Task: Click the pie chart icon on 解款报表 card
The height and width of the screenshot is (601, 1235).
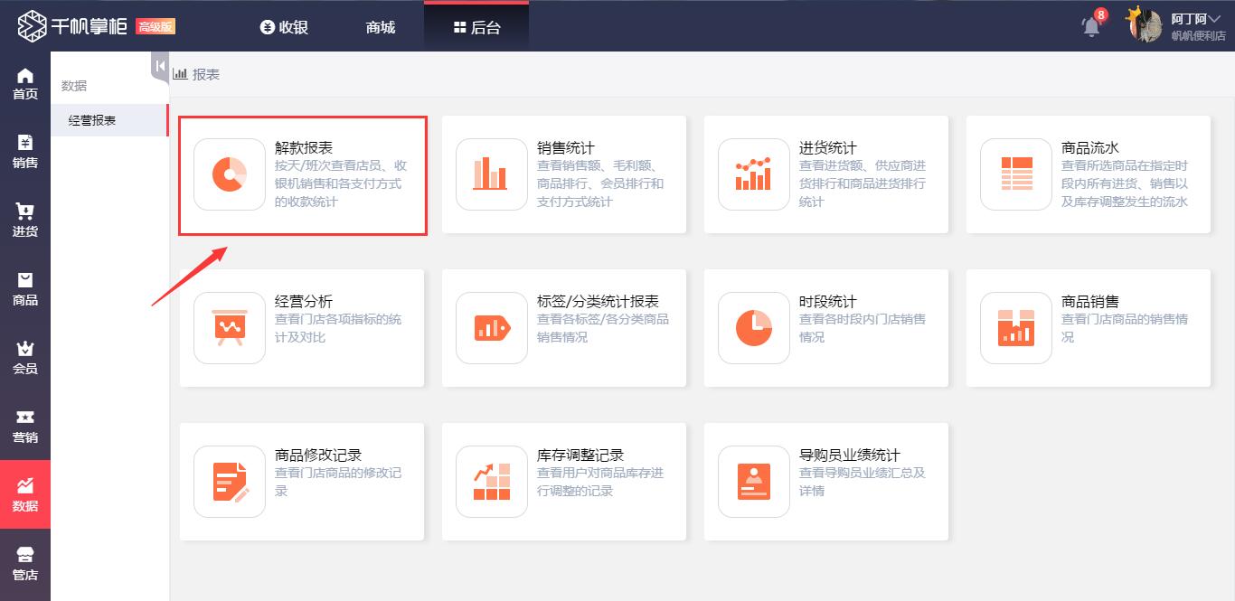Action: pyautogui.click(x=229, y=174)
